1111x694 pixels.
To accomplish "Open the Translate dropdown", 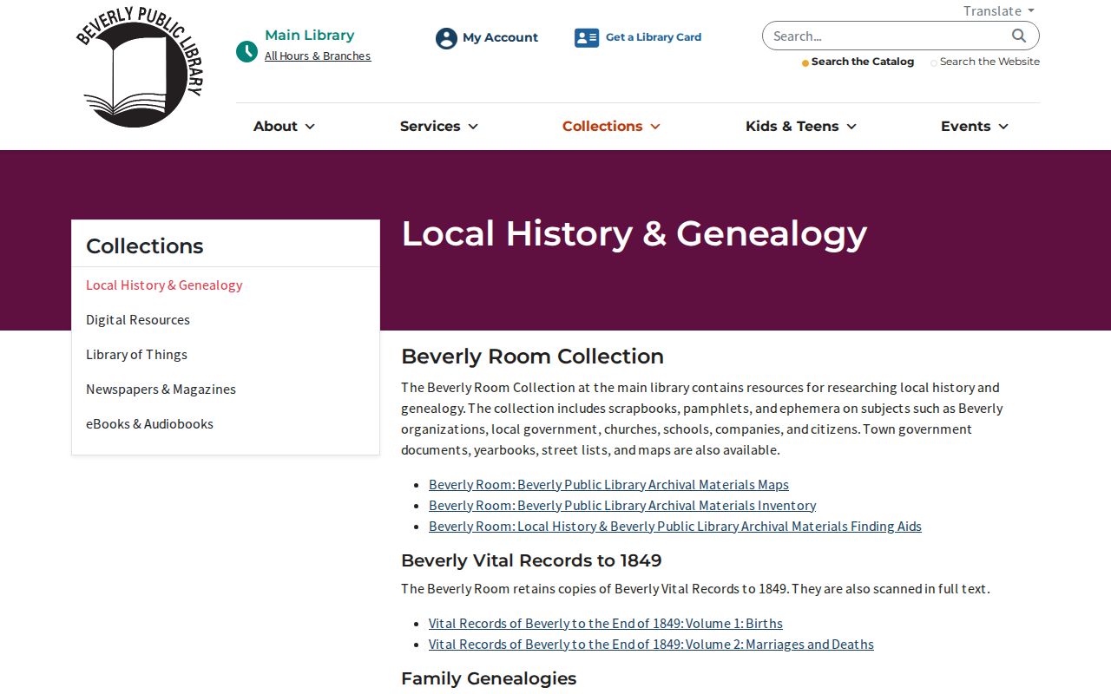I will point(999,10).
